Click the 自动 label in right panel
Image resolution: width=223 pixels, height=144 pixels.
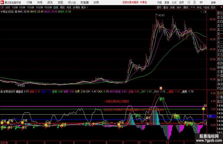[220, 93]
